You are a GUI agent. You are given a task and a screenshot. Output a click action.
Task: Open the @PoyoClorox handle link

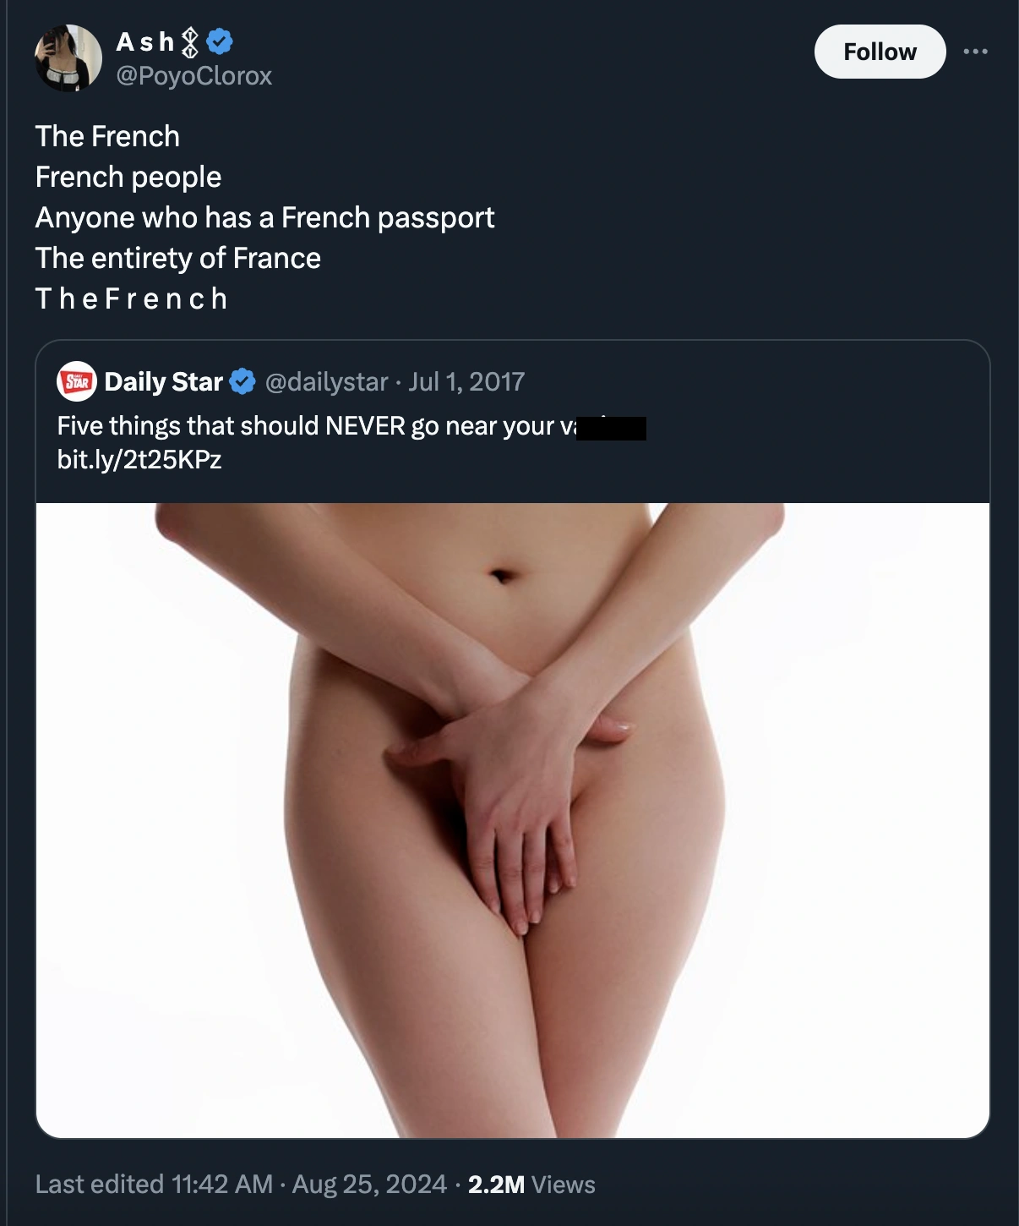[x=193, y=76]
